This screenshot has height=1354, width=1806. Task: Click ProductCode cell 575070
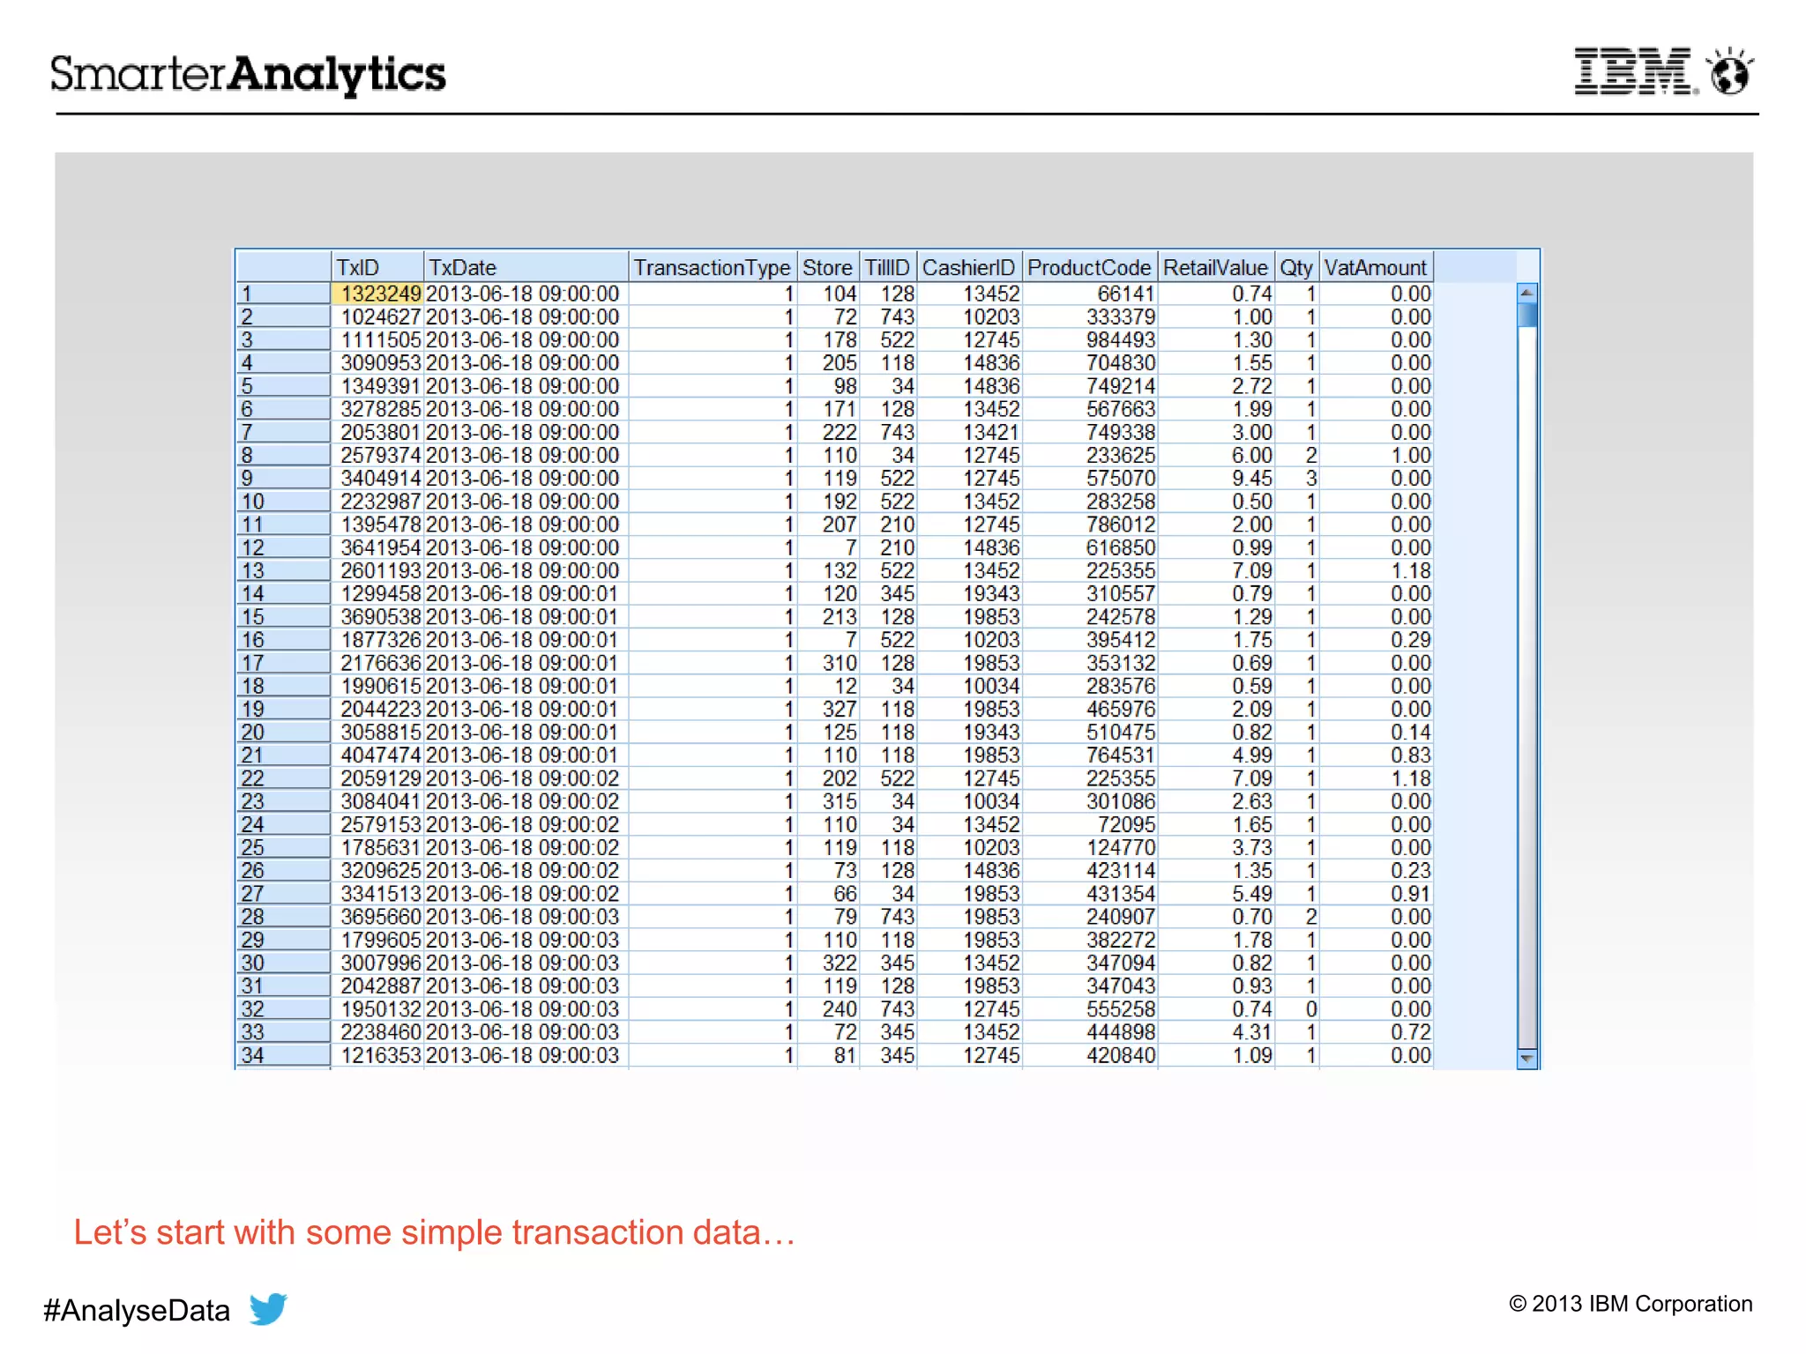[x=1090, y=478]
